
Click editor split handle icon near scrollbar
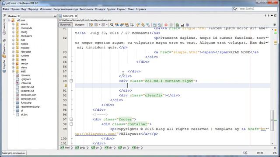click(x=275, y=24)
